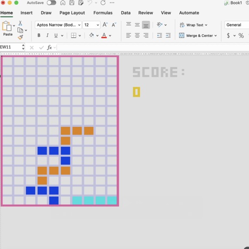Click the Insert Function fx icon
Image resolution: width=249 pixels, height=249 pixels.
[50, 47]
